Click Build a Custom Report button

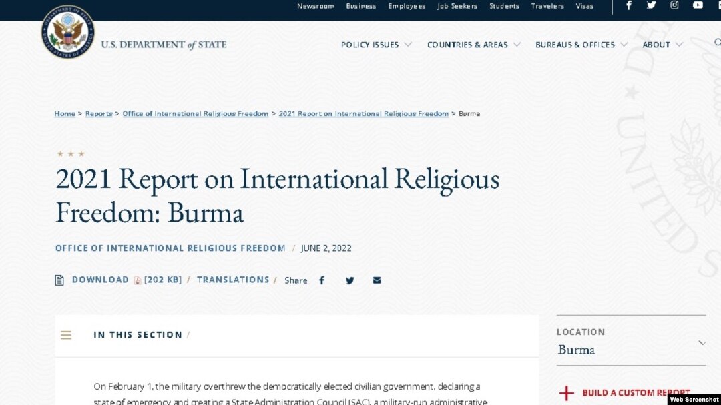(636, 392)
